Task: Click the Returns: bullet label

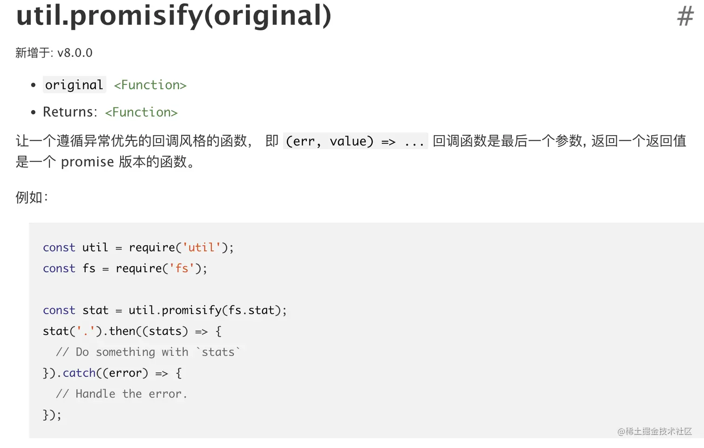Action: click(x=70, y=112)
